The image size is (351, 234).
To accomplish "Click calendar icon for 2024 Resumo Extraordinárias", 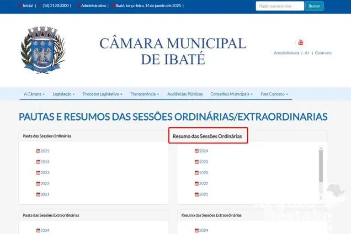I will [x=197, y=230].
